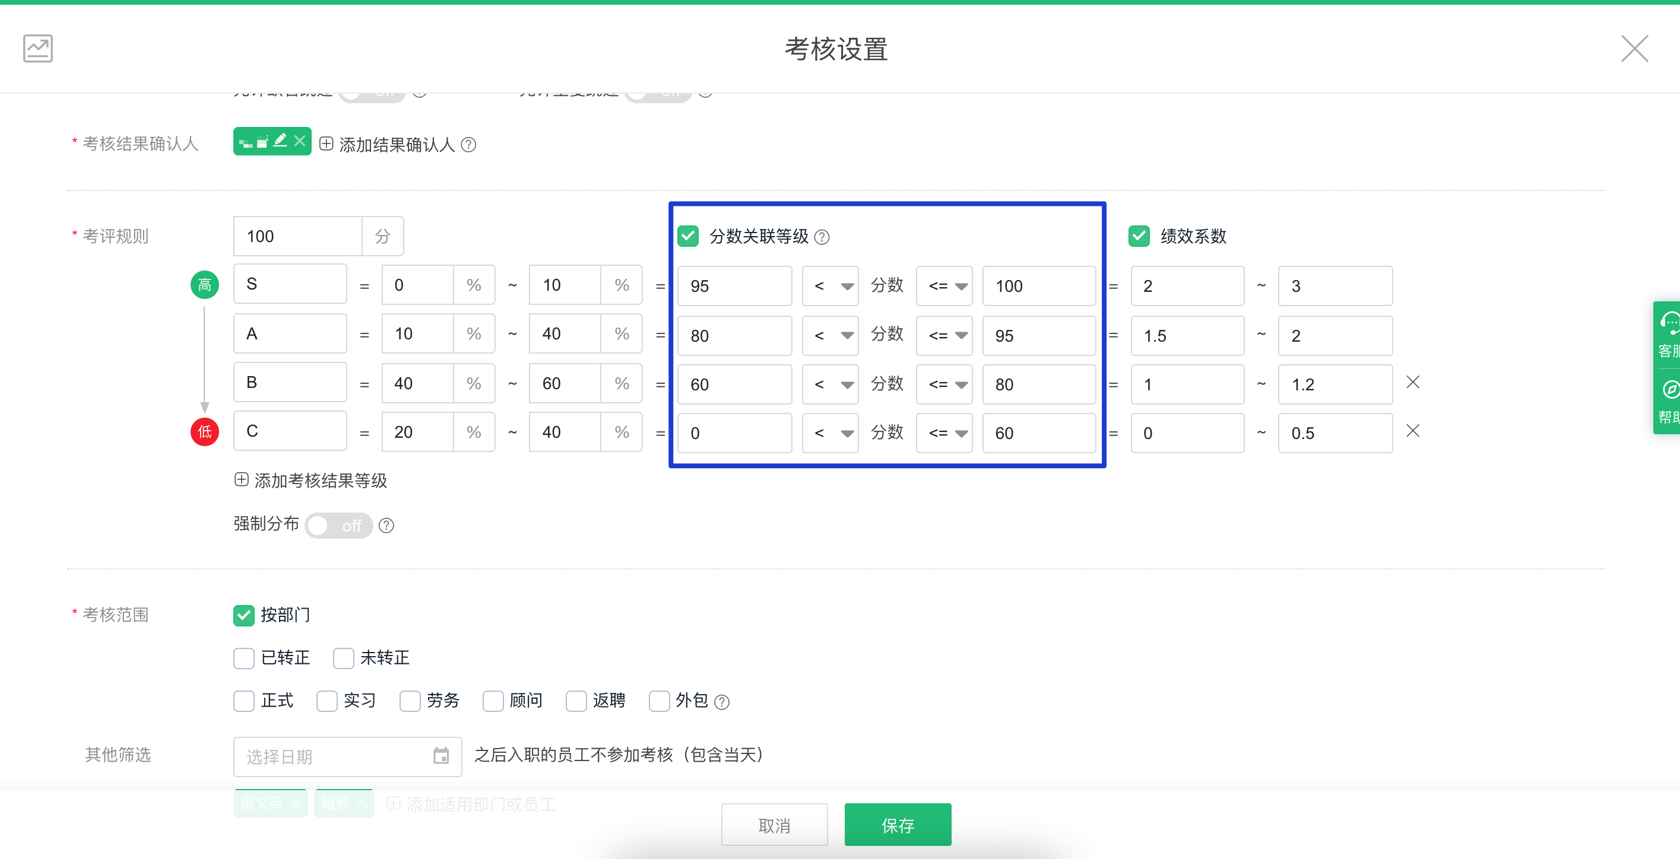Open C row lower-bound < dropdown
Viewport: 1680px width, 859px height.
tap(829, 432)
